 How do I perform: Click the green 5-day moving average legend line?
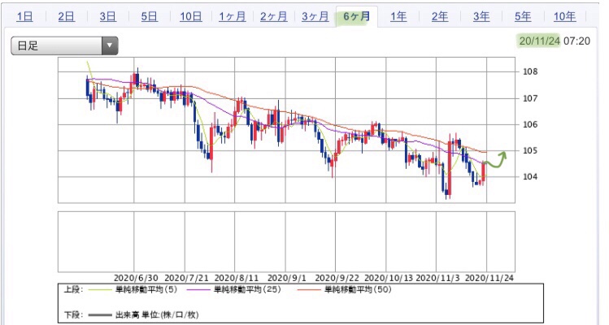tap(101, 290)
